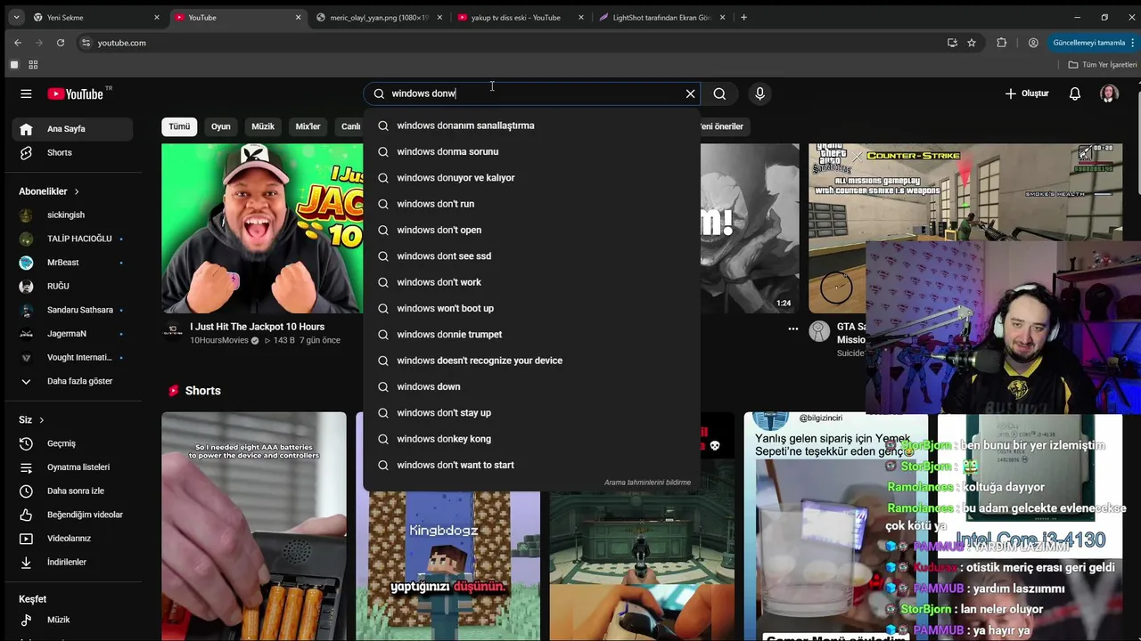Switch to LightShot browser tab

663,17
